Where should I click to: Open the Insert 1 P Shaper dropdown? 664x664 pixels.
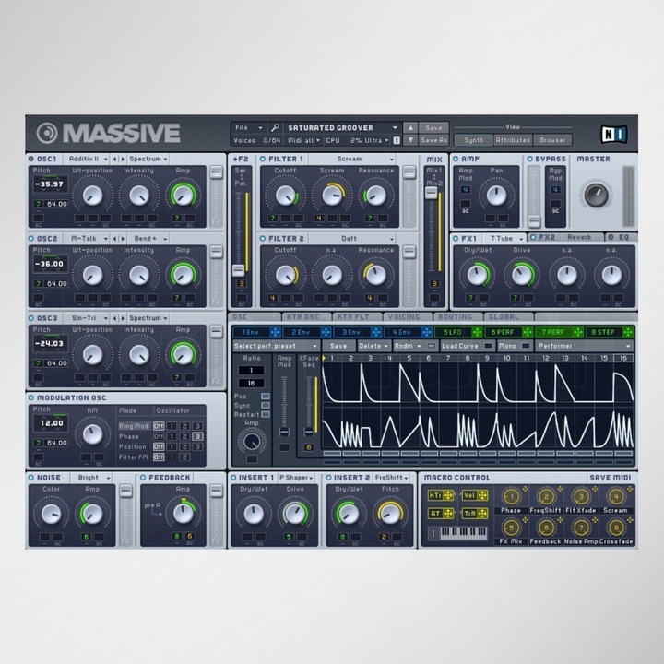pos(296,478)
